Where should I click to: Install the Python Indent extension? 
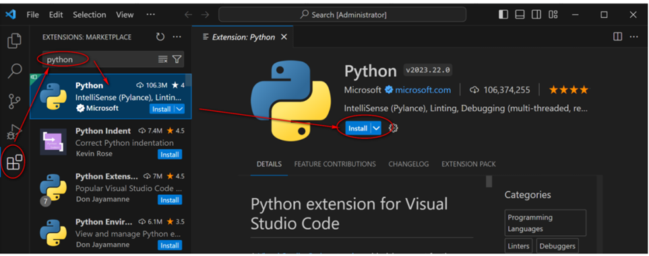(169, 155)
